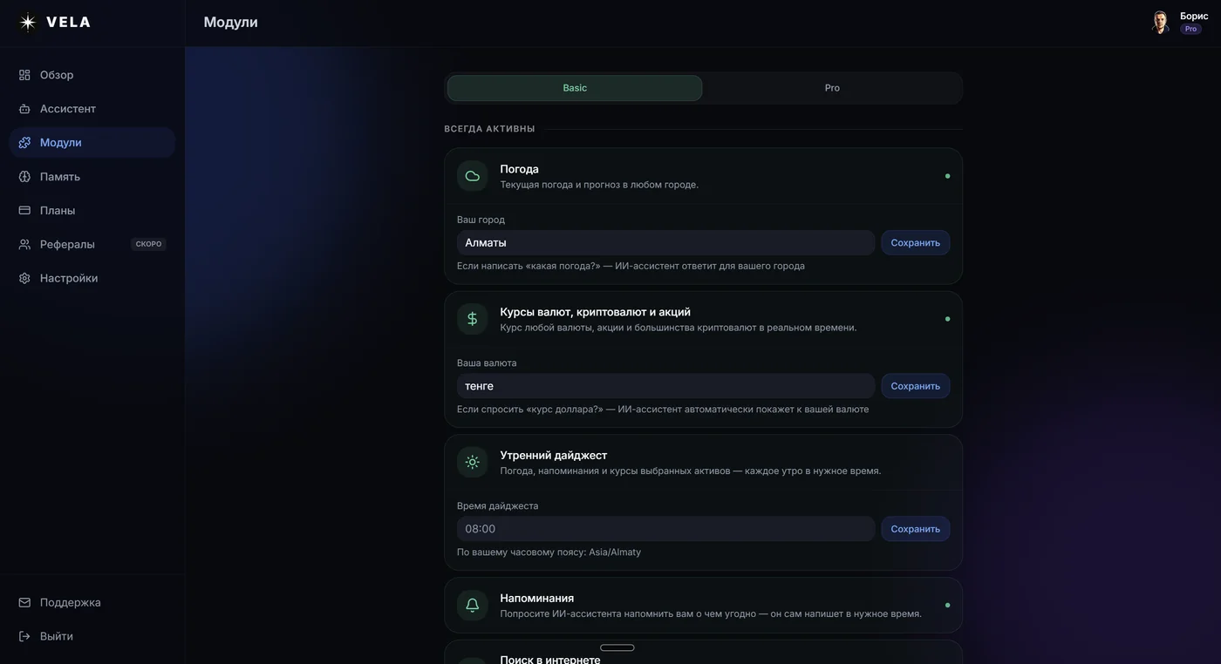Click the Модули puzzle icon

point(24,142)
